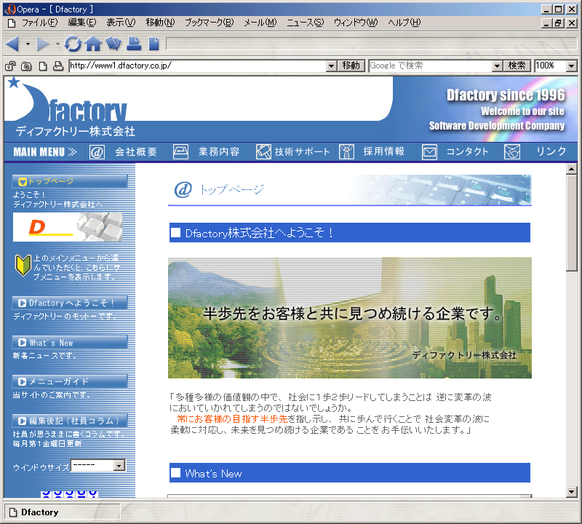Screen dimensions: 582x524
Task: Select the トップページ sidebar button
Action: (70, 182)
